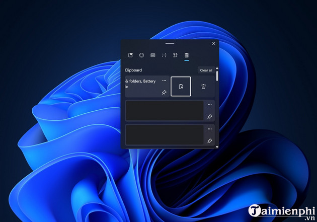Paste the second (dark) clipboard item
The image size is (317, 222).
click(165, 111)
